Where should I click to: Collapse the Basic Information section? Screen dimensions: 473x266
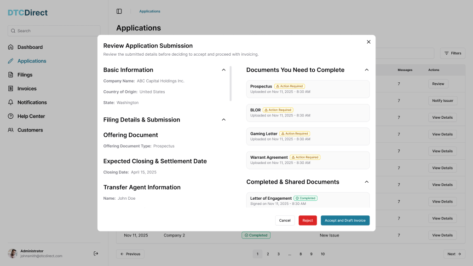pyautogui.click(x=224, y=69)
